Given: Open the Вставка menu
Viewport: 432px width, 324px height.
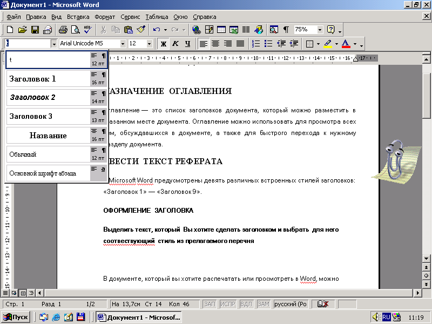Looking at the screenshot, I should point(78,17).
